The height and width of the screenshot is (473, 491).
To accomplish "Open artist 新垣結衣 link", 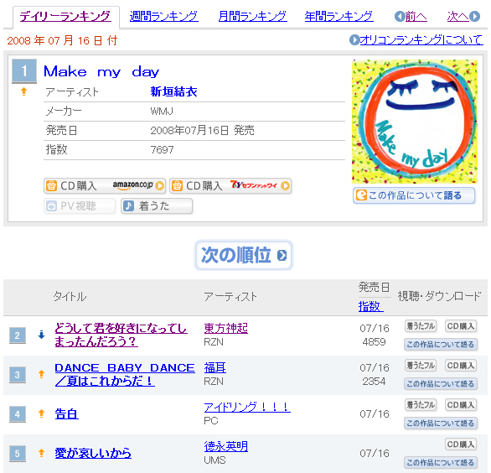I will [x=173, y=91].
